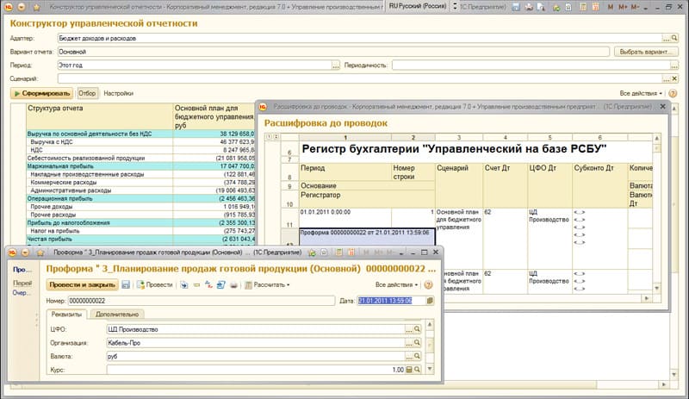
Task: Open Про... item in Проформа sidebar
Action: point(22,269)
